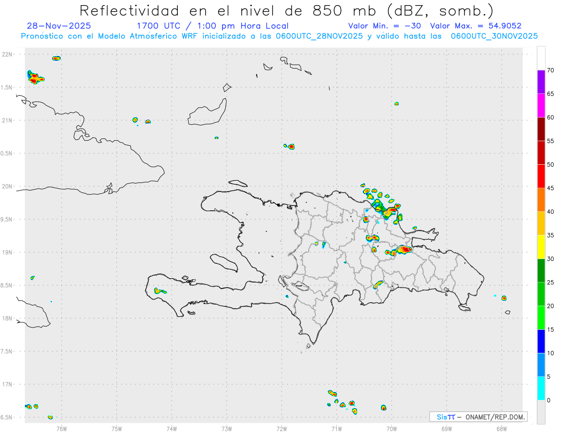Image resolution: width=563 pixels, height=435 pixels.
Task: Click the '20N' latitude label
Action: 8,186
